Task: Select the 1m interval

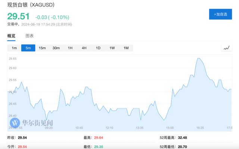Action: tap(14, 48)
